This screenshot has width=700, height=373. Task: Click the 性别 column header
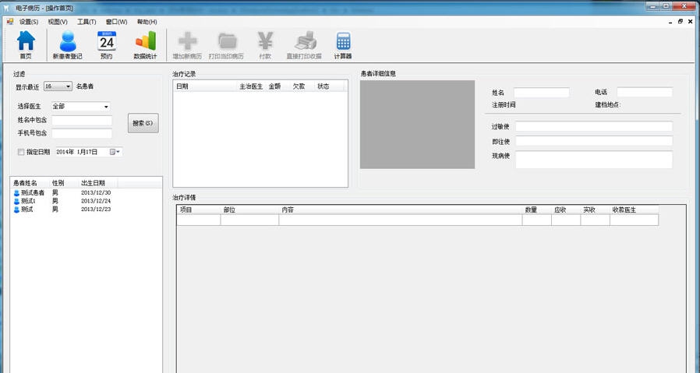tap(63, 183)
